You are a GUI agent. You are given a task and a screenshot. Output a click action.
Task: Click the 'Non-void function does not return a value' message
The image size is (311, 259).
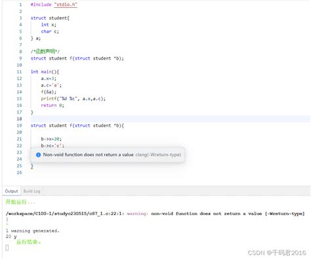click(x=88, y=155)
